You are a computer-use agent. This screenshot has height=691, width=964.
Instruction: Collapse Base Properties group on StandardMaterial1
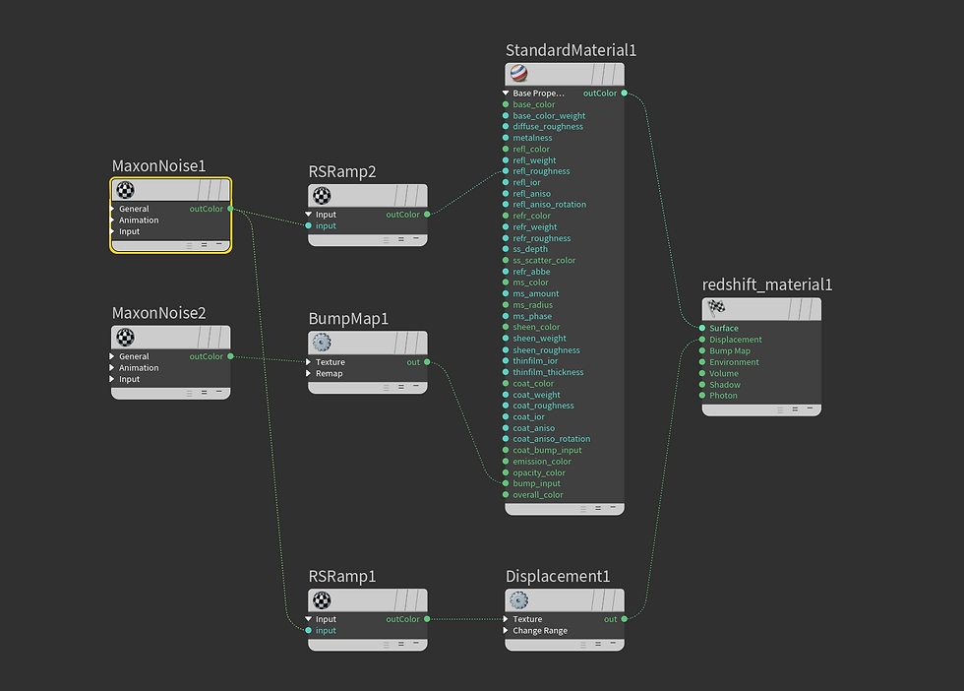506,93
